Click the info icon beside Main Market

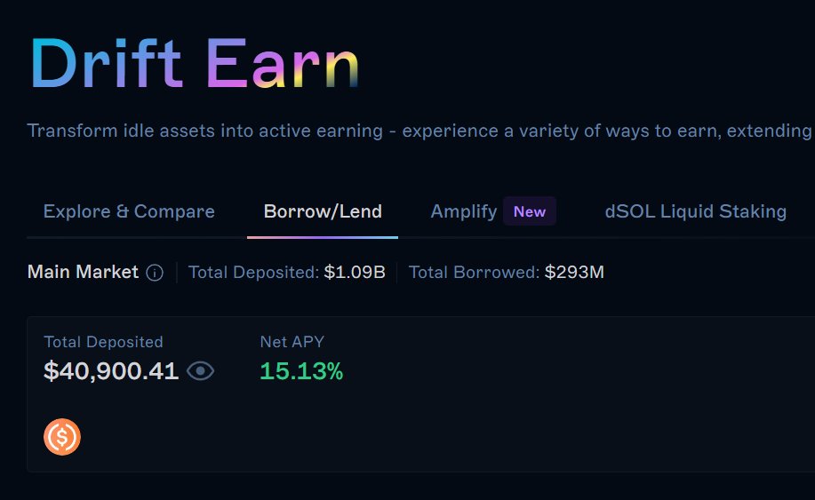pos(155,273)
